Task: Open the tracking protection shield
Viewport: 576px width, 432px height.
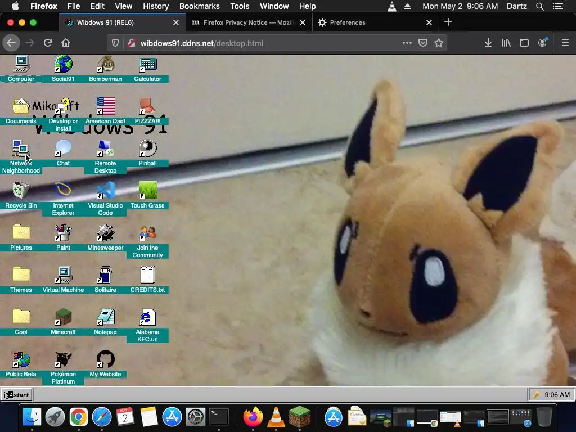Action: coord(115,43)
